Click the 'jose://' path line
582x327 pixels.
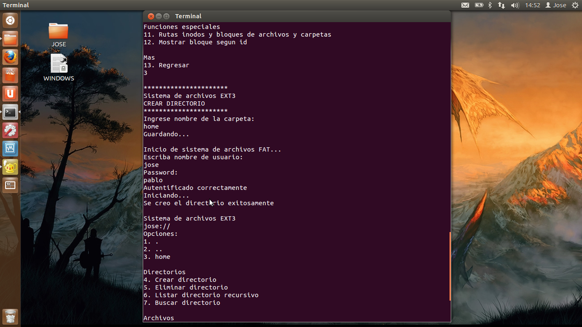point(157,226)
